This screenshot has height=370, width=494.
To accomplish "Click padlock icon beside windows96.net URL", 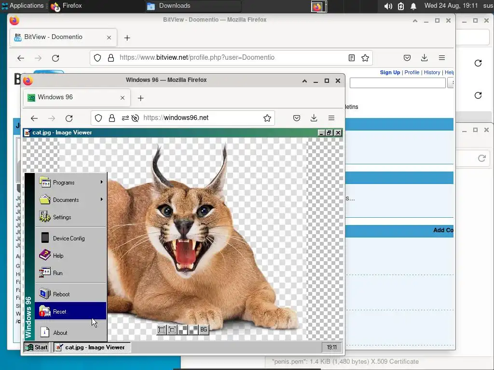I will [112, 118].
